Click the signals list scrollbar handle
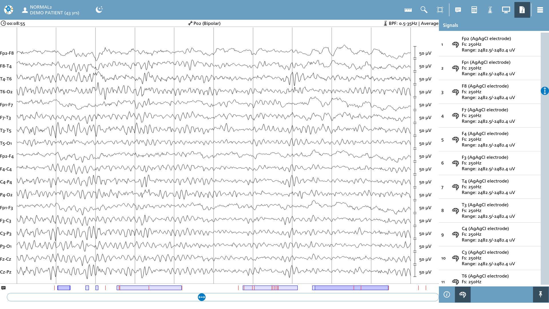This screenshot has width=549, height=309. [x=545, y=91]
